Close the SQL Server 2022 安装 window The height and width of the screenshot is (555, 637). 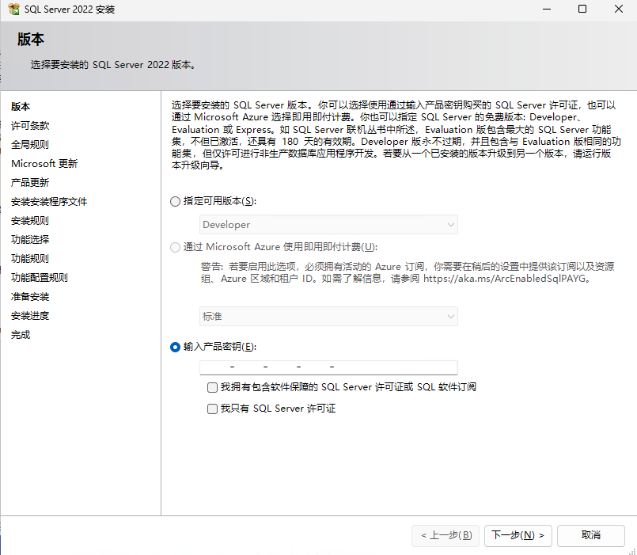(618, 9)
